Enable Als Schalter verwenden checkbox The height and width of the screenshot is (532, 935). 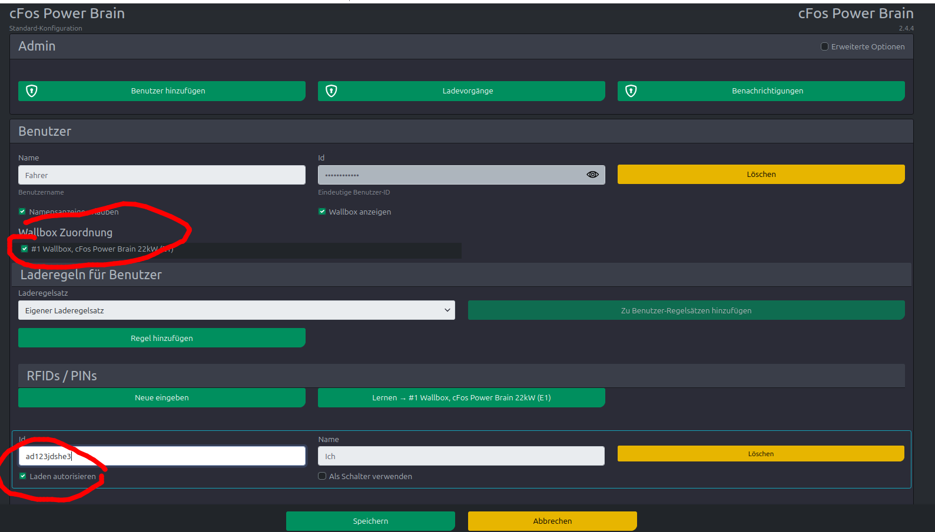[322, 476]
